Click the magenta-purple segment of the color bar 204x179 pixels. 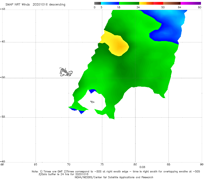tap(191, 3)
